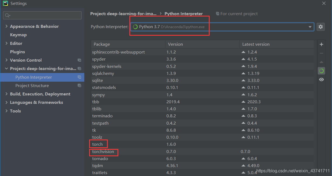Click the magnifier icon in the search field
Screen dimensions: 332x176
[x=6, y=15]
